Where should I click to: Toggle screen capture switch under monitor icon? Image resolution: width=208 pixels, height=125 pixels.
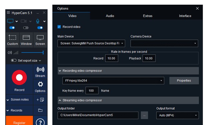12,28
